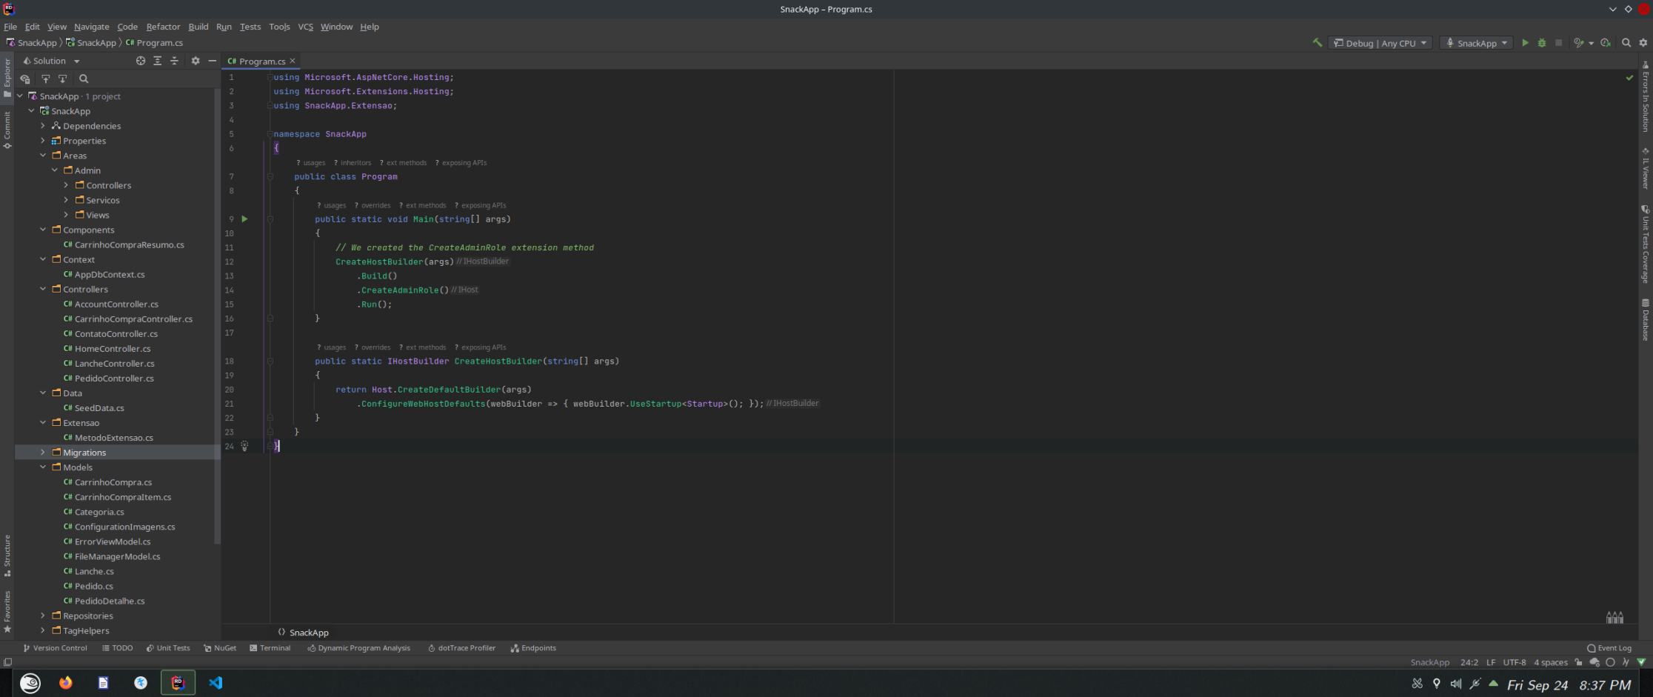Open Solution panel options gear
1653x697 pixels.
(x=196, y=61)
